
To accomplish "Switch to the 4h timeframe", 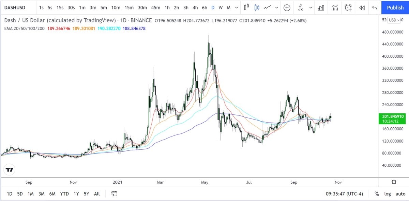I will (x=195, y=7).
